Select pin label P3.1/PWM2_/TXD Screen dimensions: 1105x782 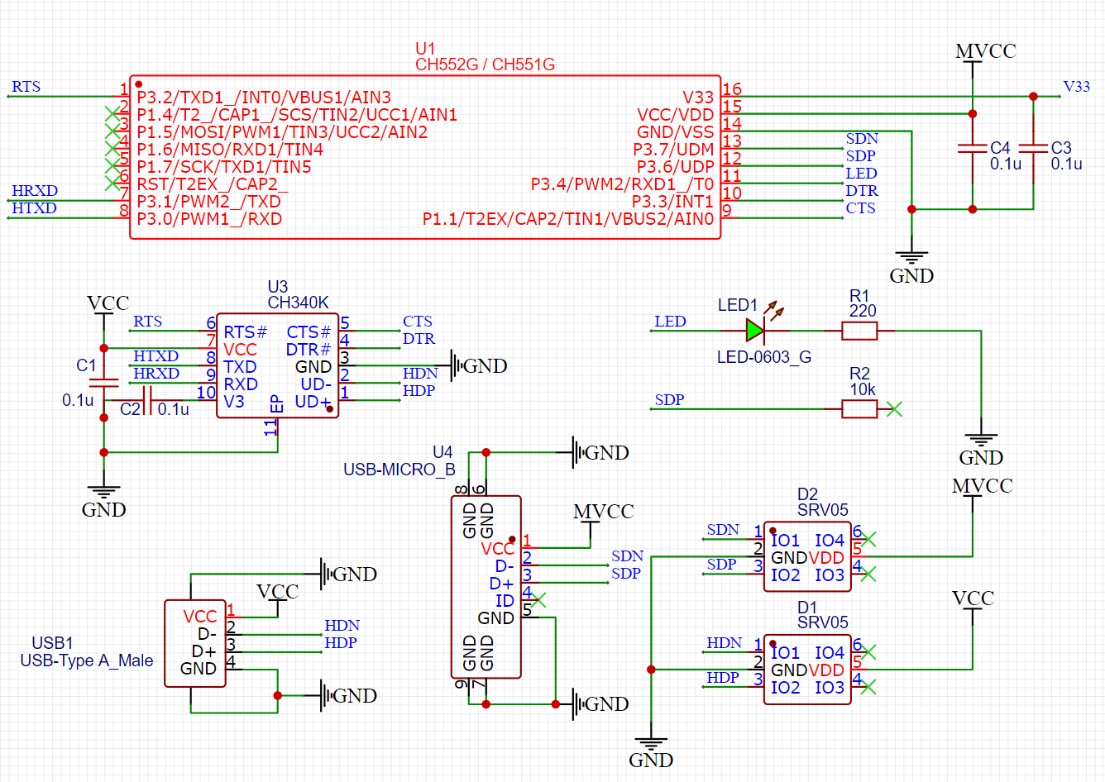click(208, 202)
